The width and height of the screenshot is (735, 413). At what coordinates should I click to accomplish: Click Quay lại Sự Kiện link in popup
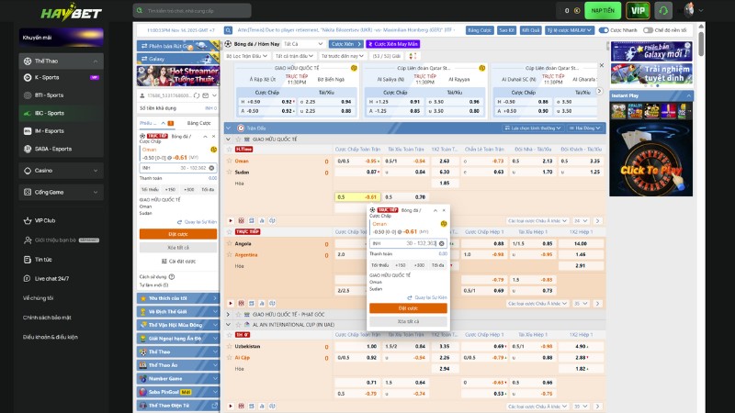[x=427, y=297]
